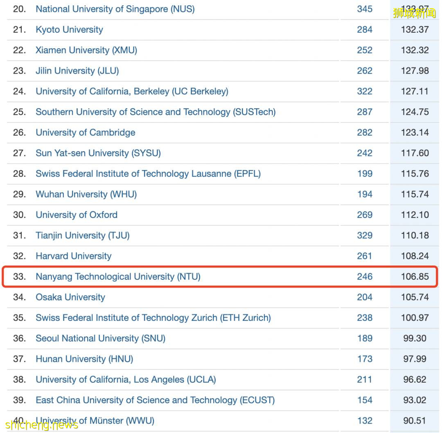
Task: Select the Wuhan University (WHU) link
Action: 86,194
